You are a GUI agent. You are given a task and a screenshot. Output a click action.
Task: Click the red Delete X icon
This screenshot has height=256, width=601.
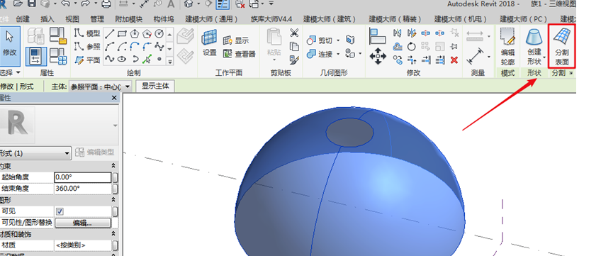(454, 60)
